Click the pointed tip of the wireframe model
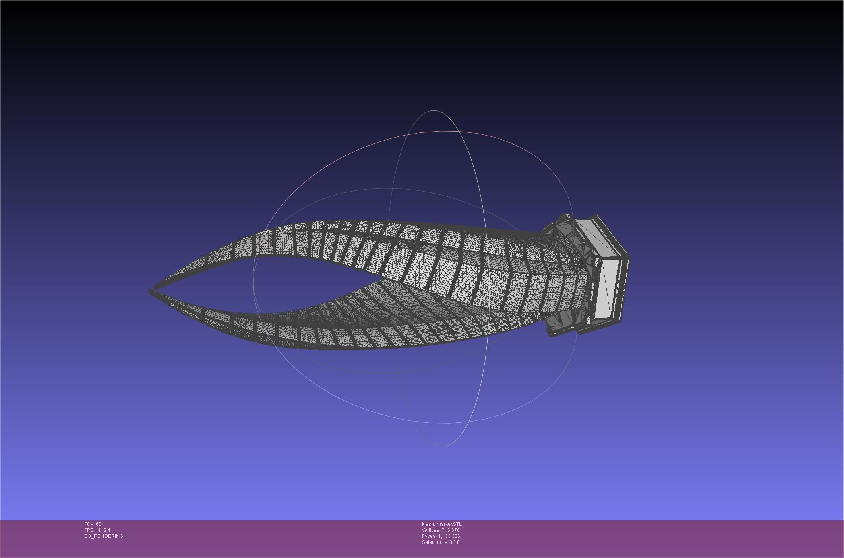Viewport: 844px width, 558px height. (153, 289)
